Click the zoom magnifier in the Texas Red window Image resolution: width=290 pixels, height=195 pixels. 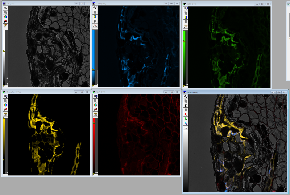pos(5,96)
